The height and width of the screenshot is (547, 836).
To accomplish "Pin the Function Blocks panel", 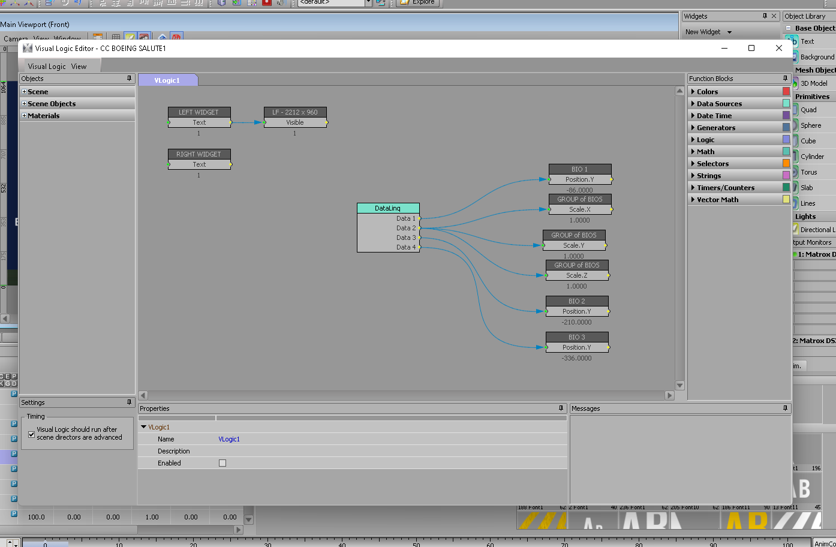I will pyautogui.click(x=785, y=79).
